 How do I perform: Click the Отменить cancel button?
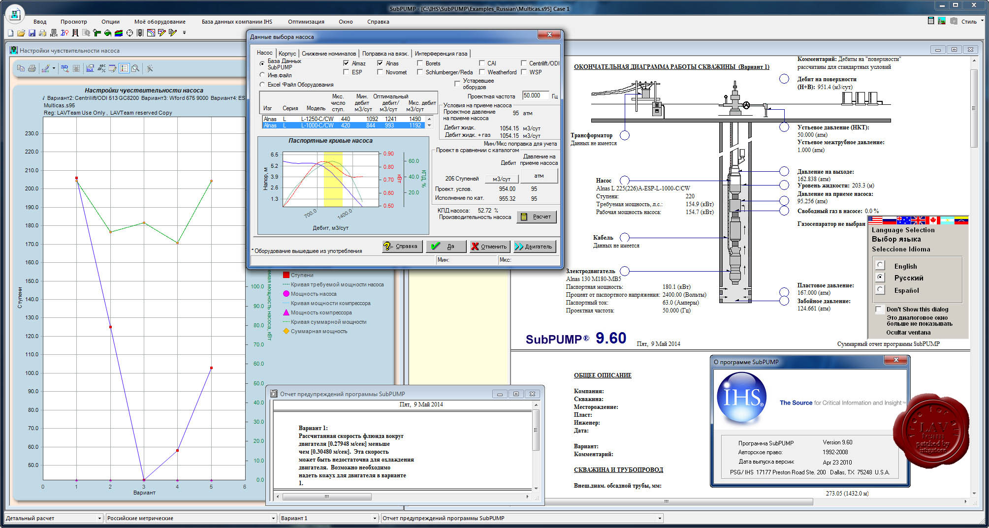tap(489, 246)
